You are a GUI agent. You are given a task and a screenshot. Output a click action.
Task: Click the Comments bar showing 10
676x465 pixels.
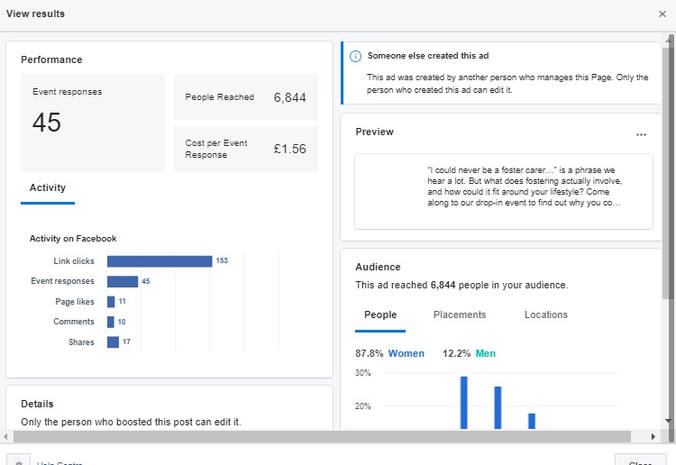[x=111, y=322]
